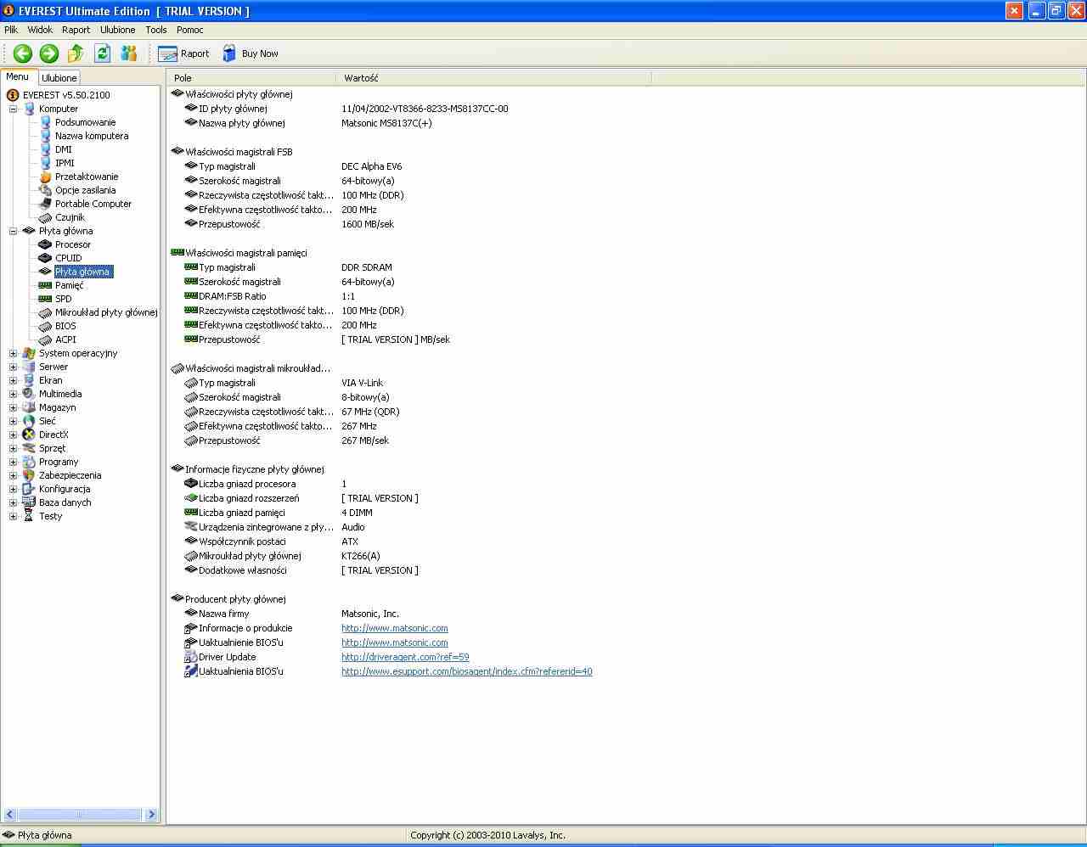Click the Testy hourglass icon
Image resolution: width=1087 pixels, height=847 pixels.
(x=29, y=516)
